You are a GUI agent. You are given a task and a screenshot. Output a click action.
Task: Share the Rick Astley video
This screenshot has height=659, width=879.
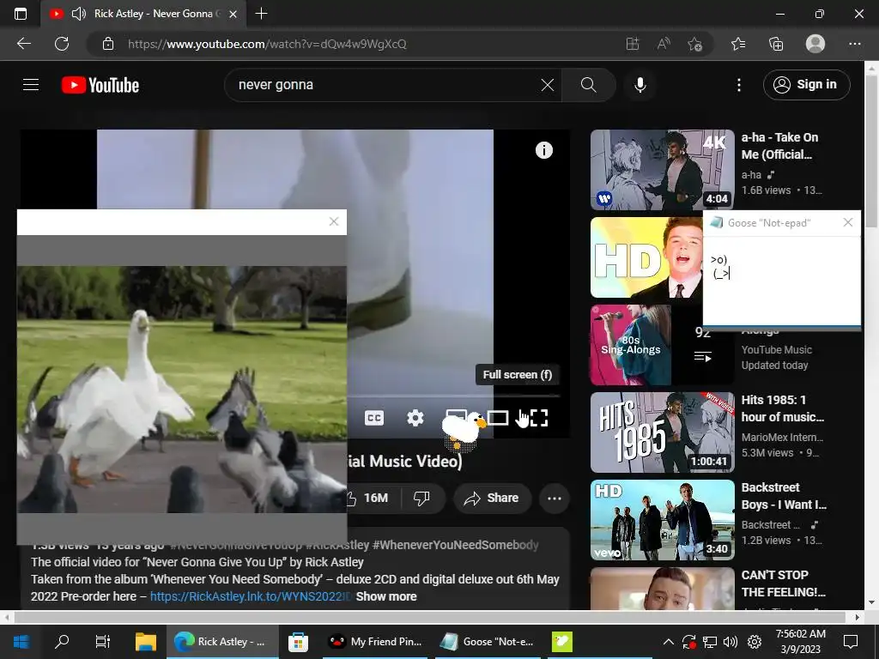(492, 499)
